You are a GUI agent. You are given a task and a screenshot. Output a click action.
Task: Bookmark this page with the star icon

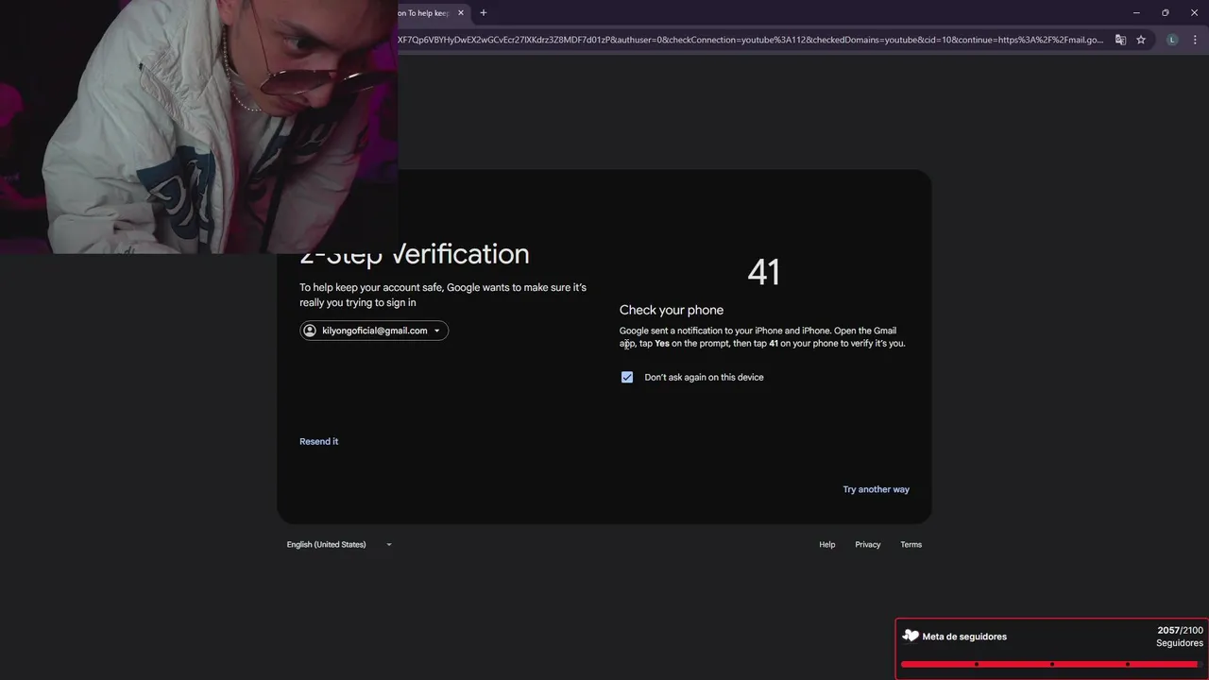point(1141,40)
